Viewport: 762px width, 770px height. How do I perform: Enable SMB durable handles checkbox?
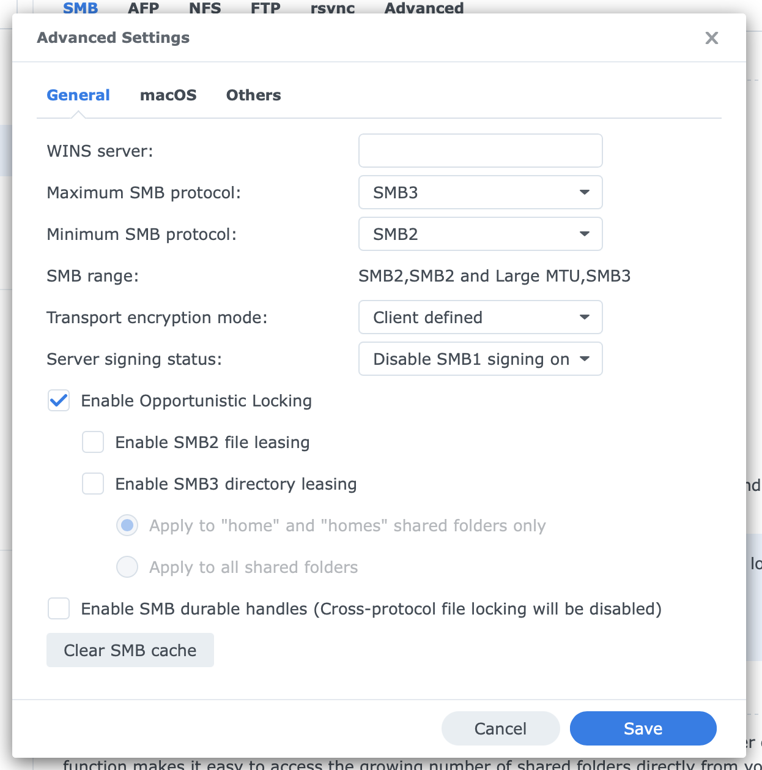pos(59,609)
